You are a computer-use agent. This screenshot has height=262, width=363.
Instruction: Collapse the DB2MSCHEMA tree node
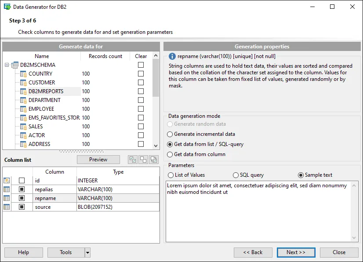pos(7,65)
